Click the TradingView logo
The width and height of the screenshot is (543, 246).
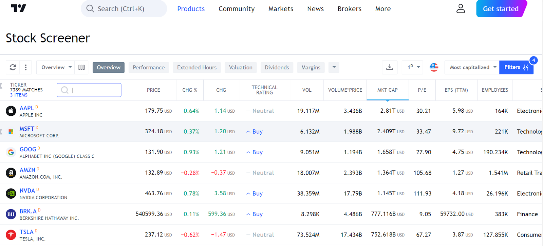18,8
